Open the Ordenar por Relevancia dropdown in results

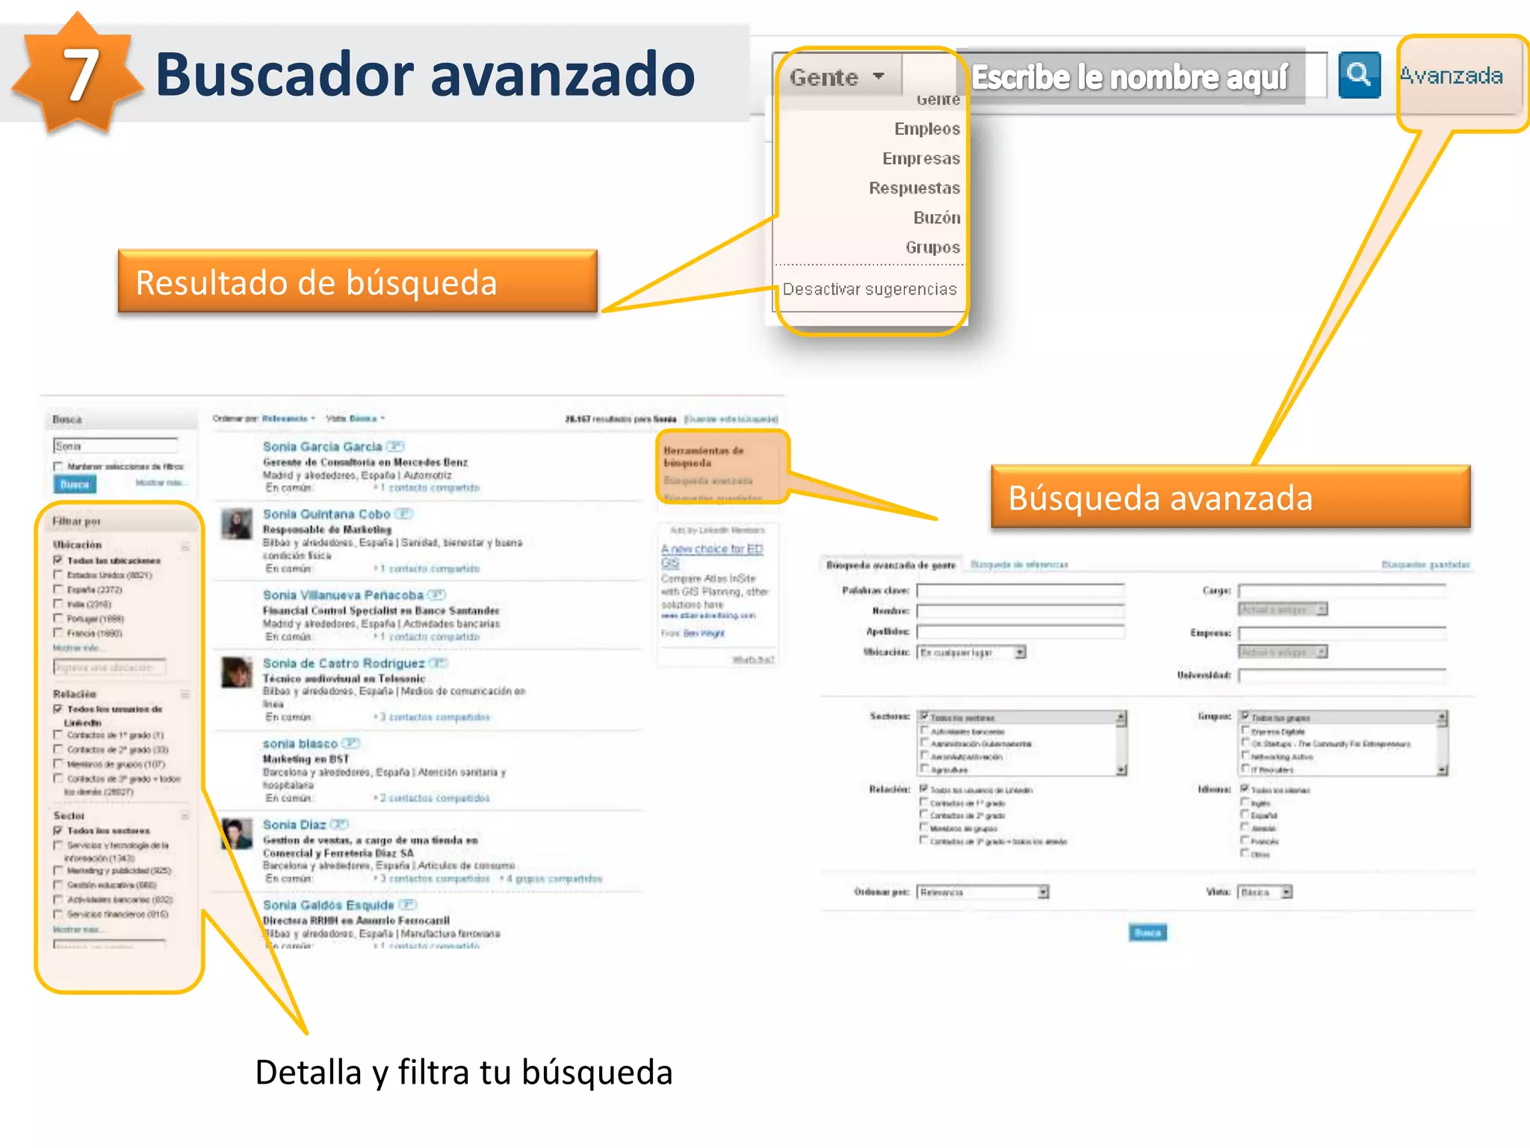pyautogui.click(x=288, y=419)
